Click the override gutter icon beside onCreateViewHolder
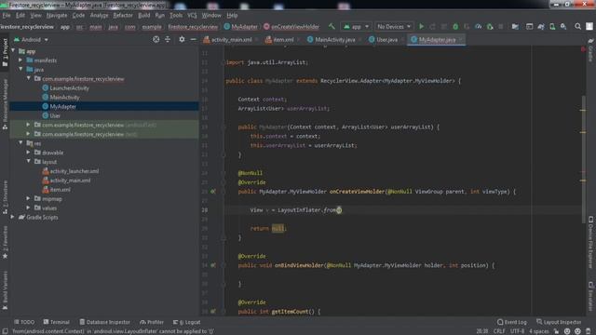 pyautogui.click(x=213, y=192)
